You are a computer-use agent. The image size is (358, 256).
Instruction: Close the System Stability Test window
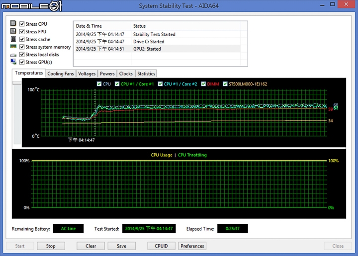click(347, 4)
